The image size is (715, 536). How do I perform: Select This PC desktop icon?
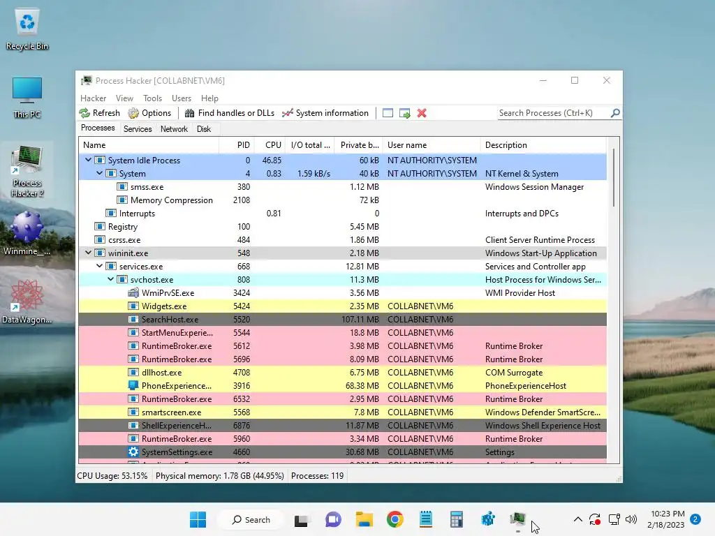tap(27, 98)
